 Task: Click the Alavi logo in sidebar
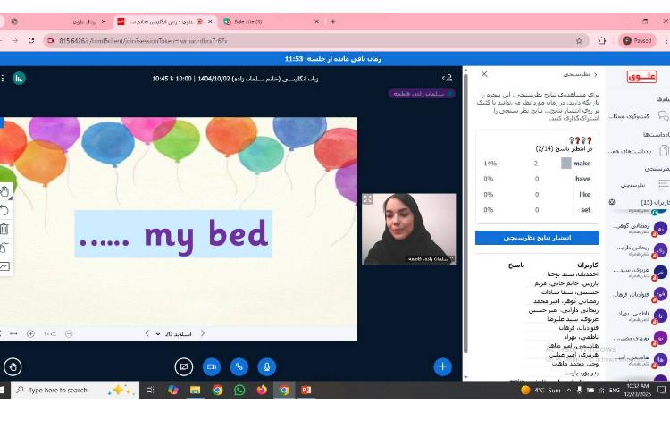[x=641, y=77]
